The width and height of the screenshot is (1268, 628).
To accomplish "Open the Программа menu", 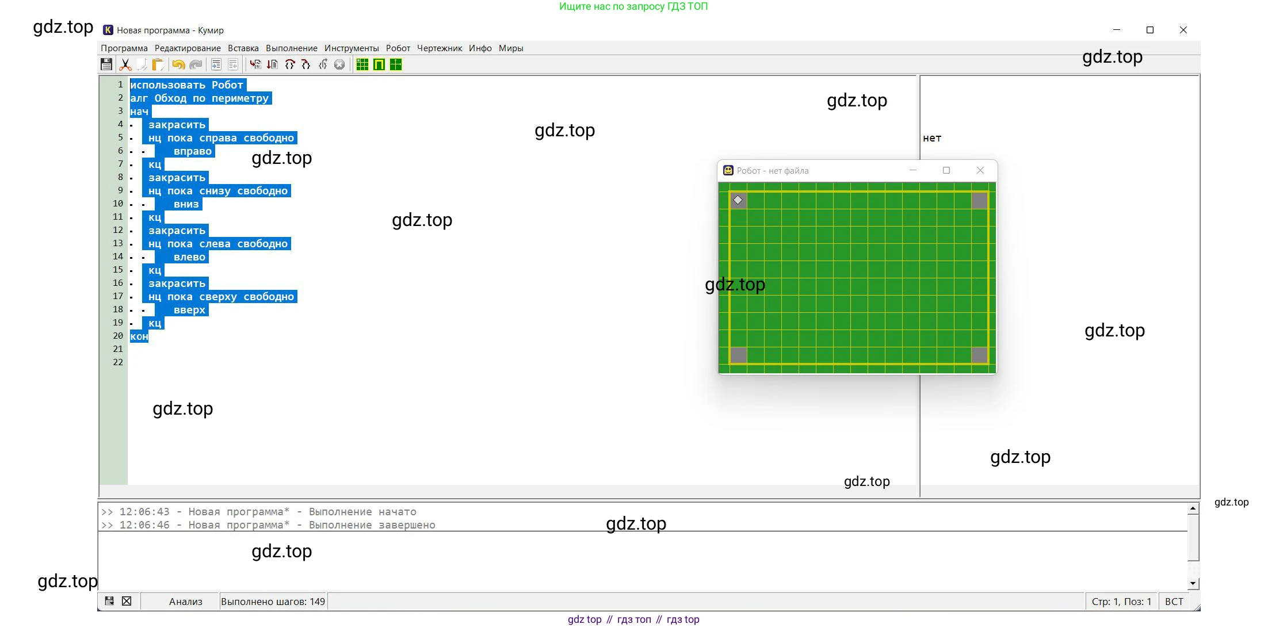I will point(124,48).
